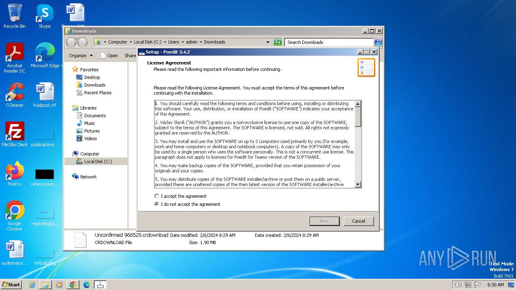Click the FileZilla Client desktop icon
Screen dimensions: 516x290
coord(15,135)
